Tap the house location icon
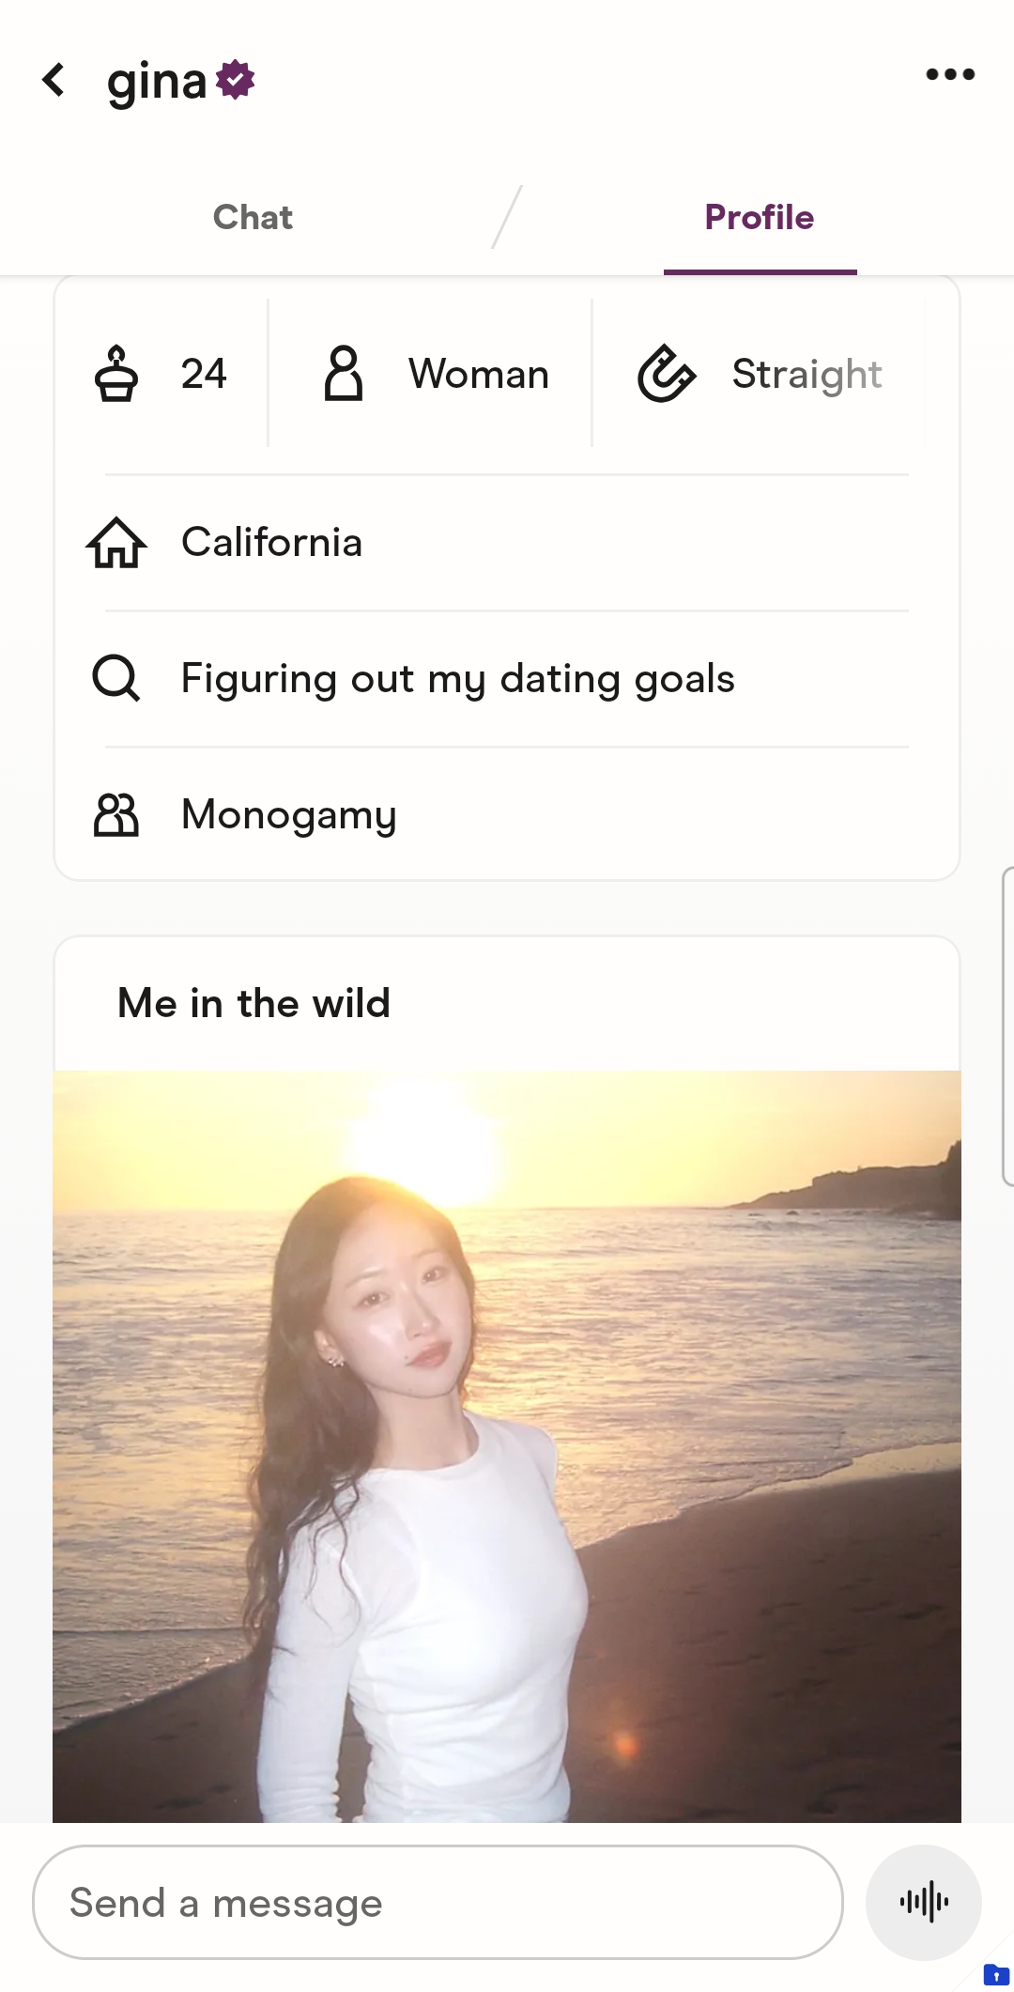Viewport: 1014px width, 1992px height. click(x=116, y=543)
